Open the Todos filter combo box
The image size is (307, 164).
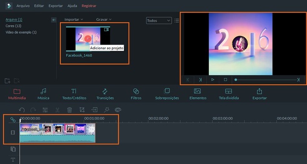159,21
